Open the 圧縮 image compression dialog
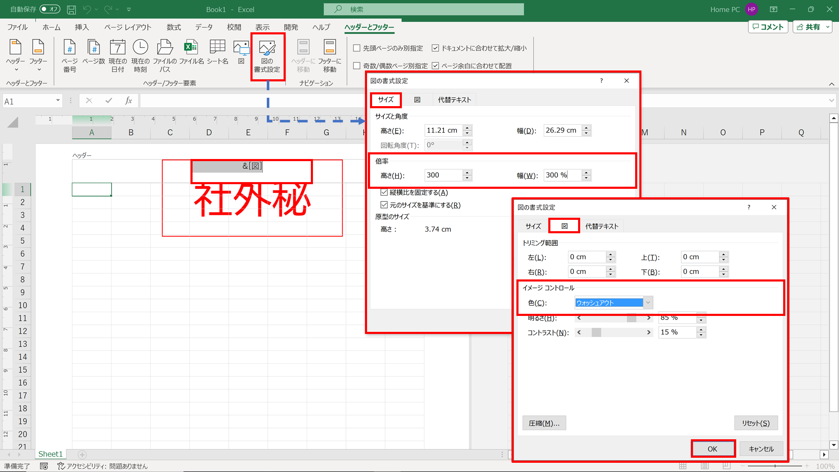This screenshot has width=839, height=472. click(x=544, y=423)
